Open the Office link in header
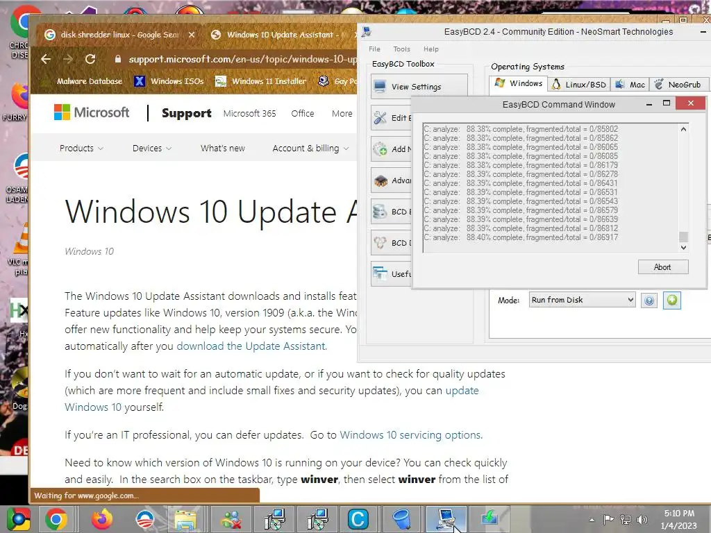711x533 pixels. pyautogui.click(x=303, y=113)
